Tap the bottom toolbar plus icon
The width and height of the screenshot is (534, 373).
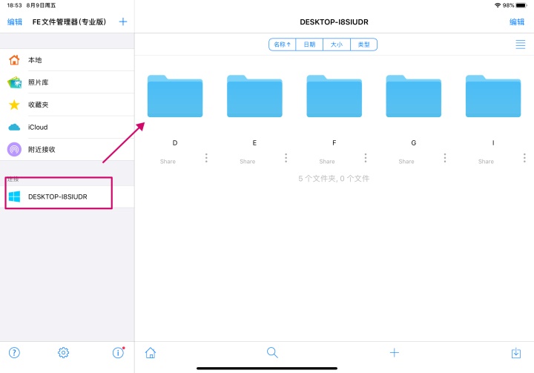pos(395,352)
